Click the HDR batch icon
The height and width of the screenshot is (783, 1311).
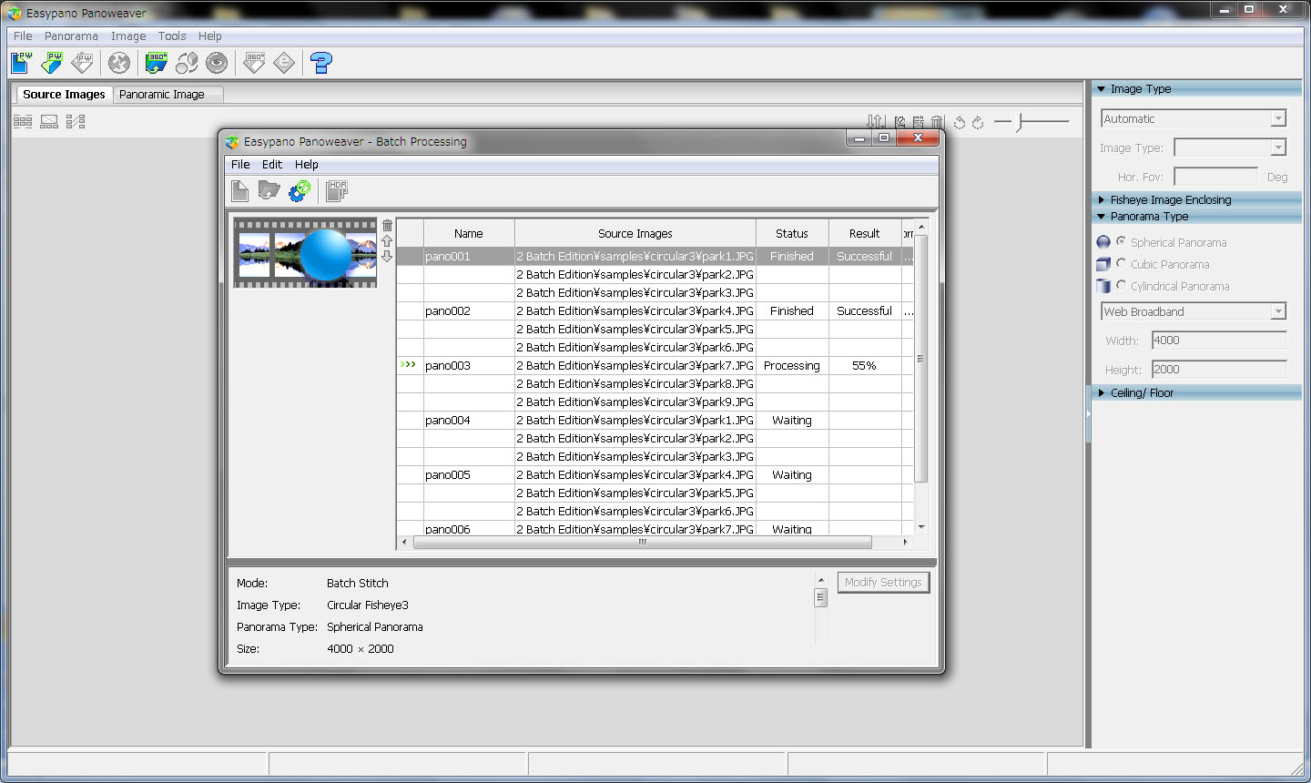coord(337,190)
